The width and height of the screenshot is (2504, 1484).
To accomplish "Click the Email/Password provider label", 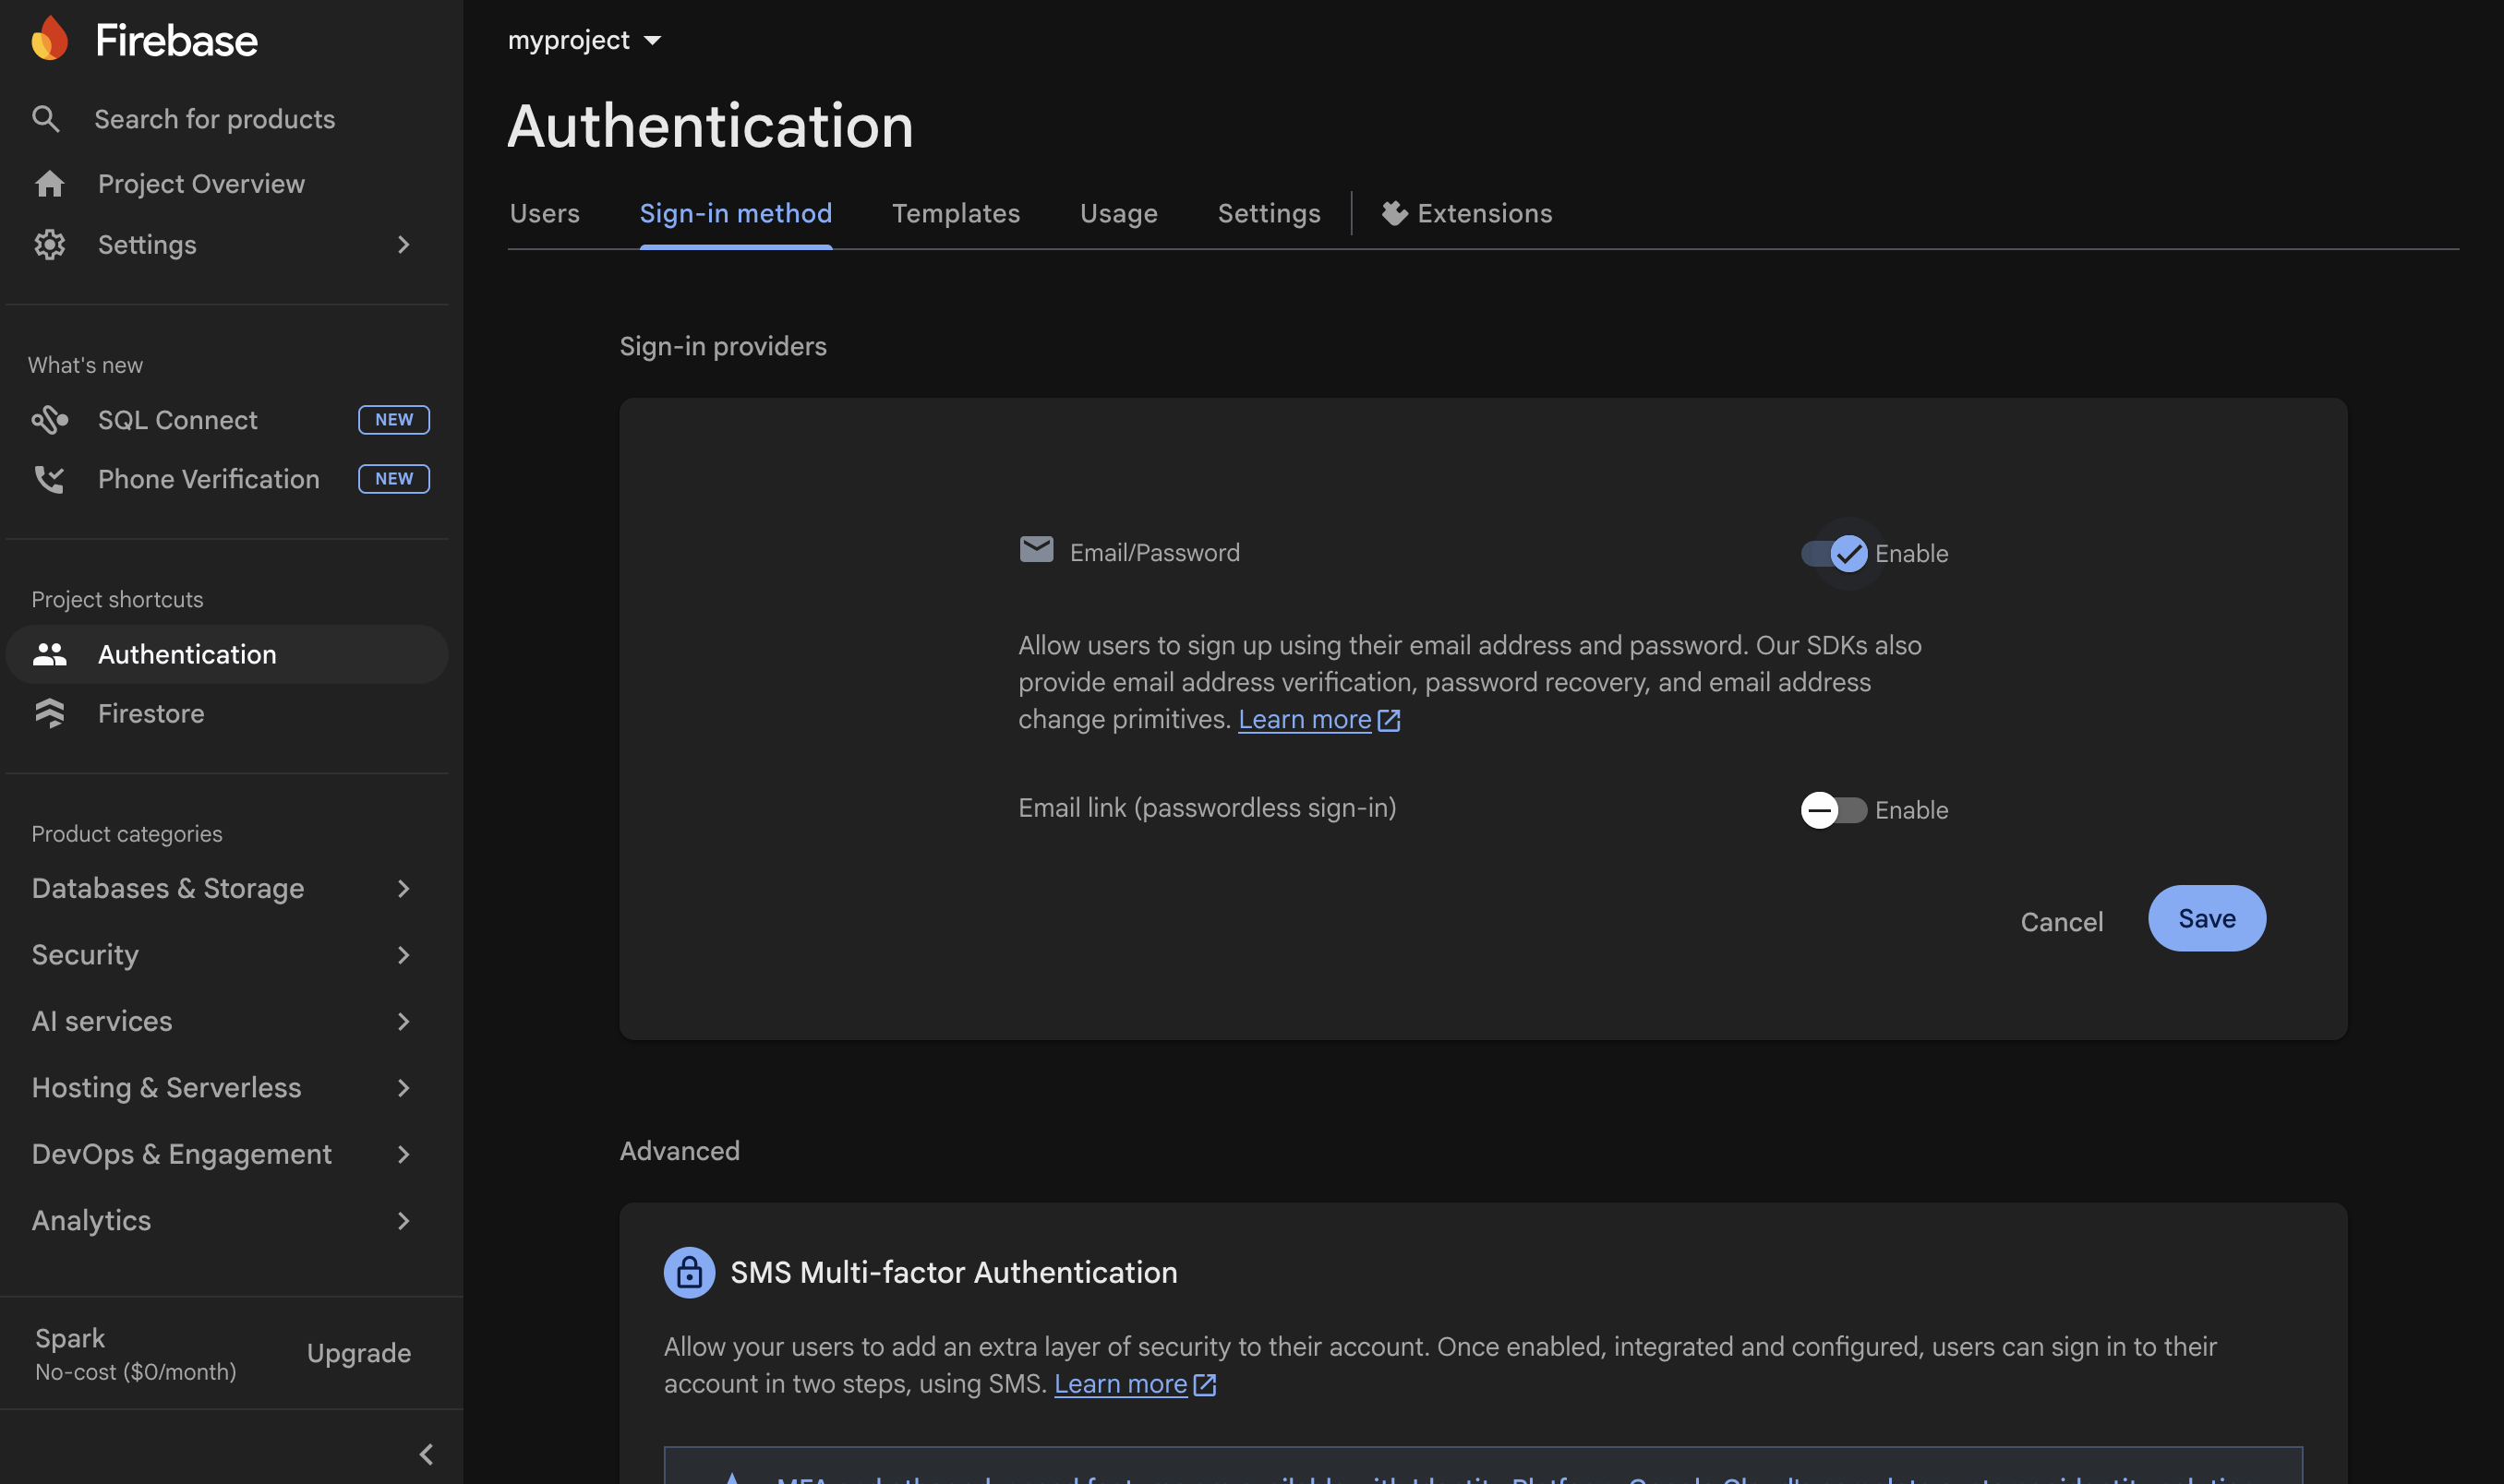I will [x=1154, y=553].
